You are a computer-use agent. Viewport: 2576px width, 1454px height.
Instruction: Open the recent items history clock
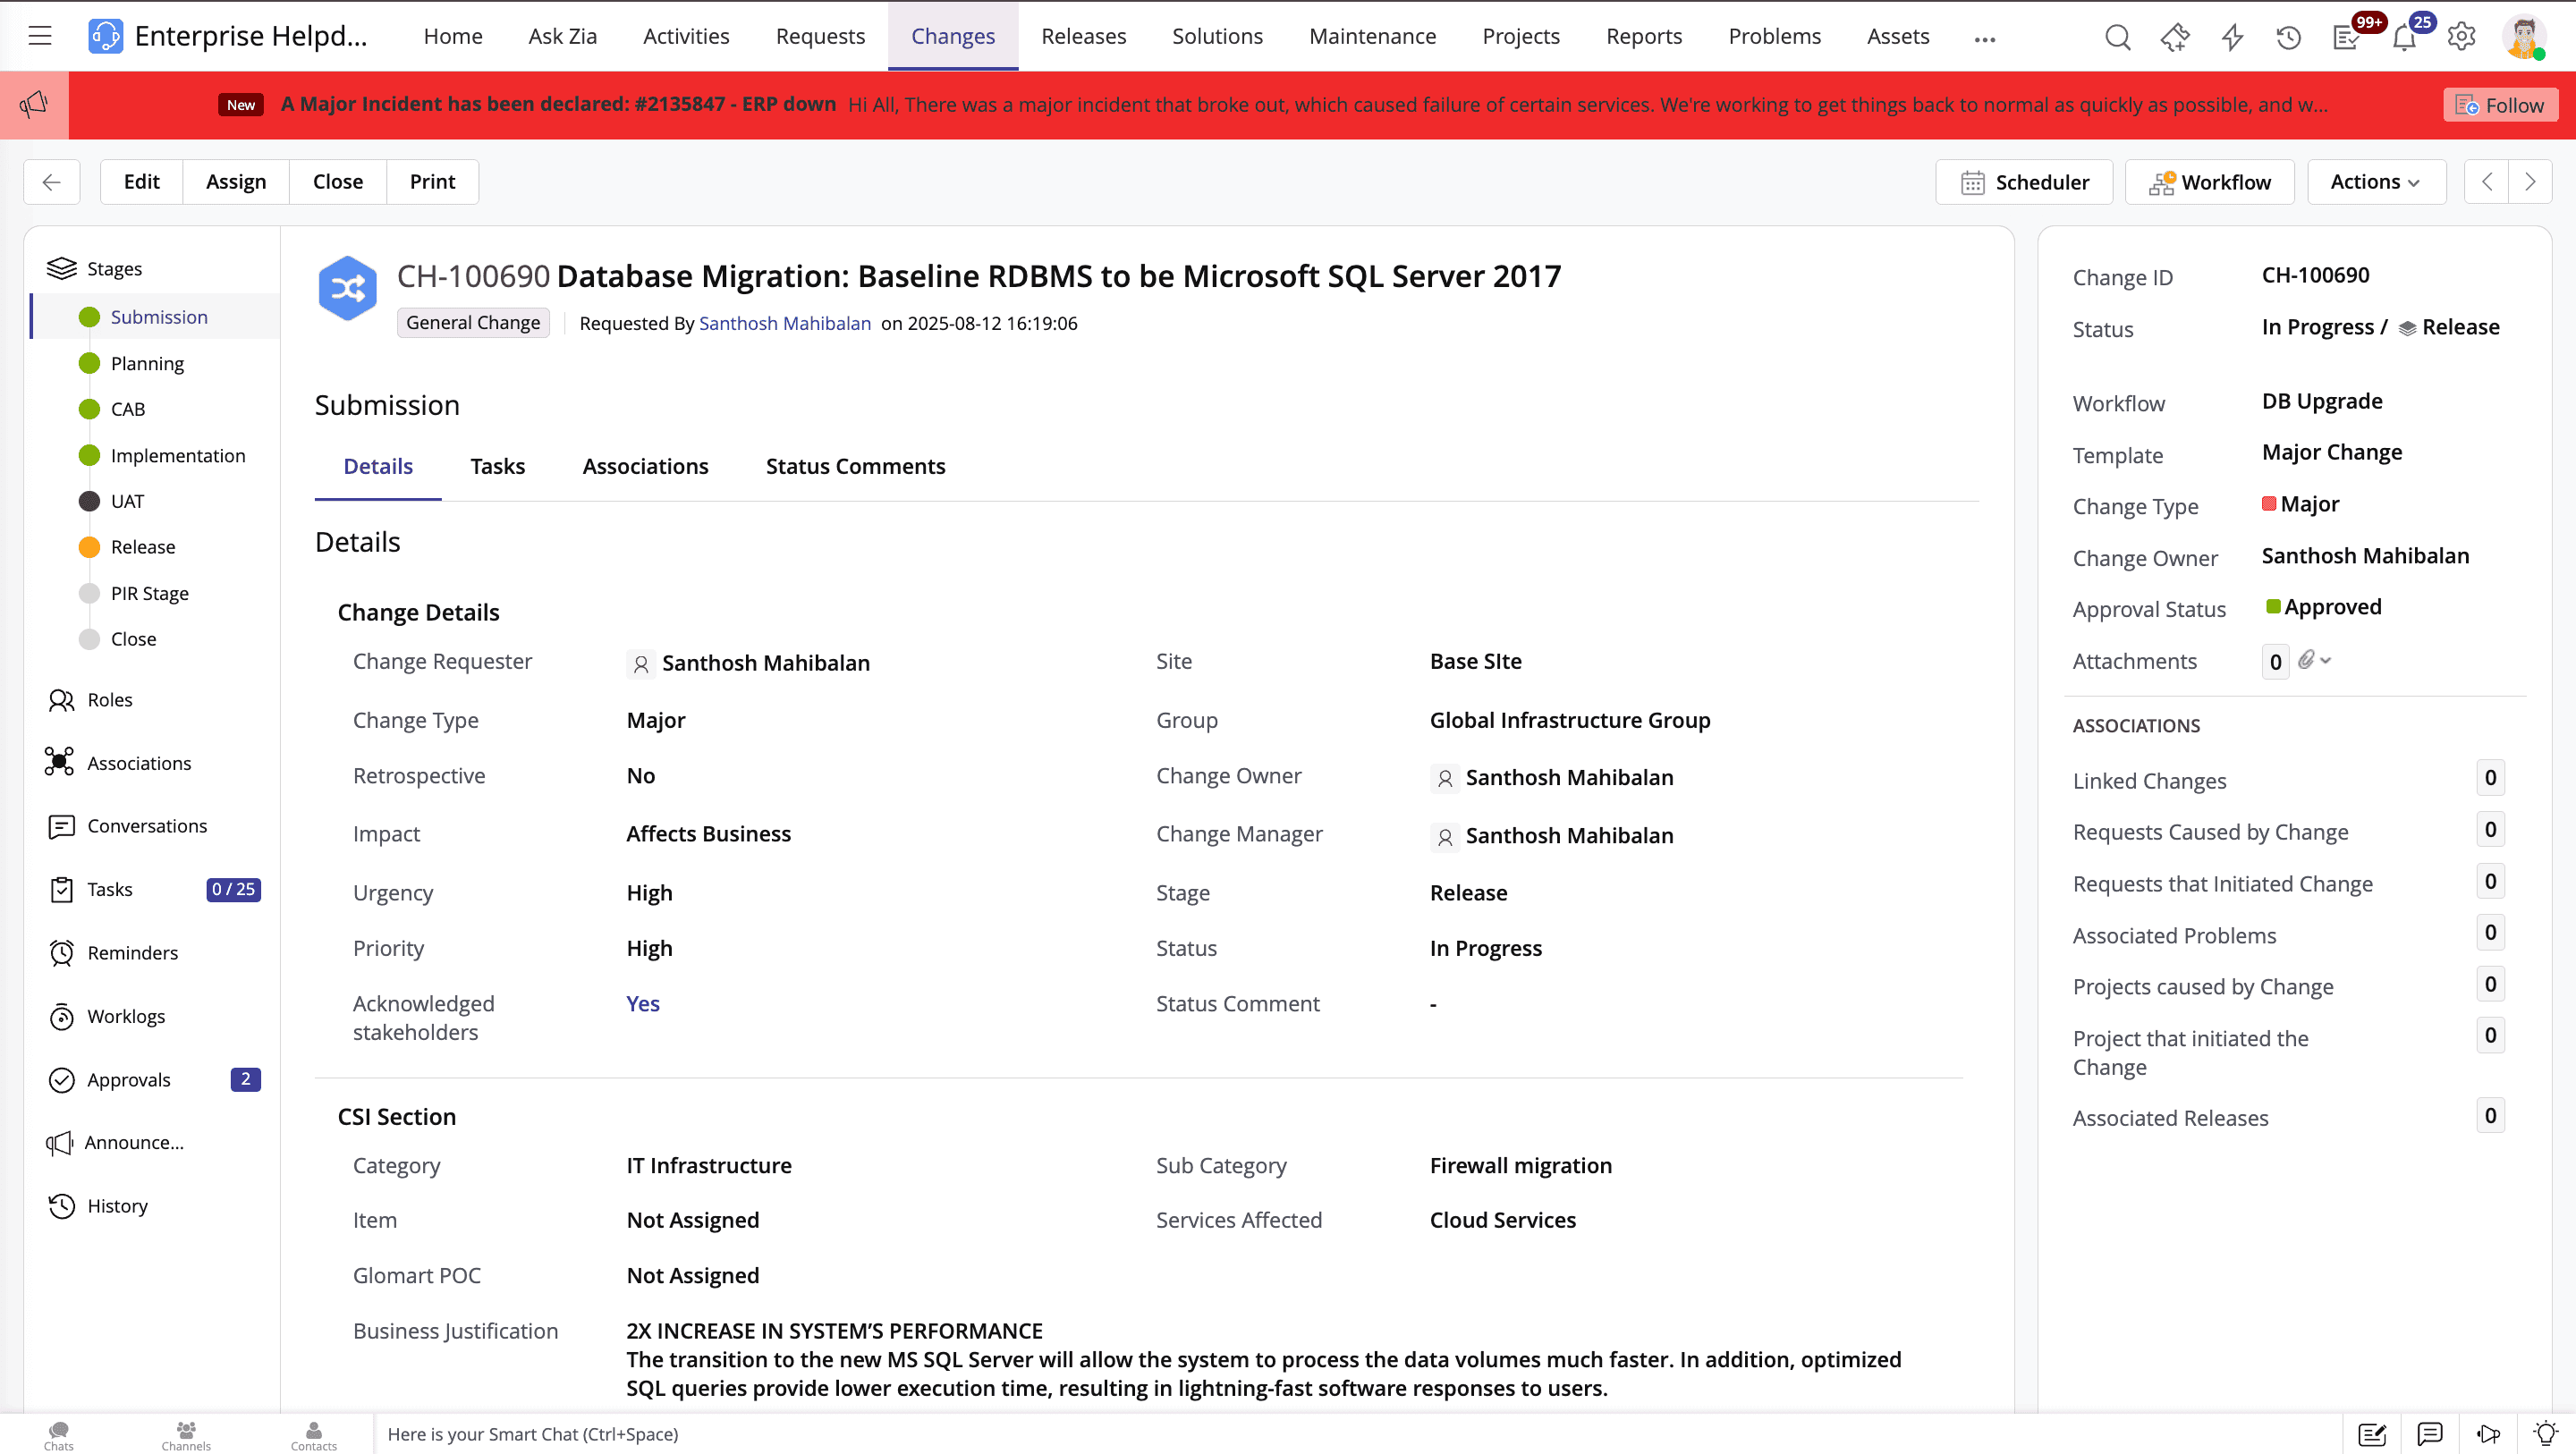click(x=2288, y=37)
